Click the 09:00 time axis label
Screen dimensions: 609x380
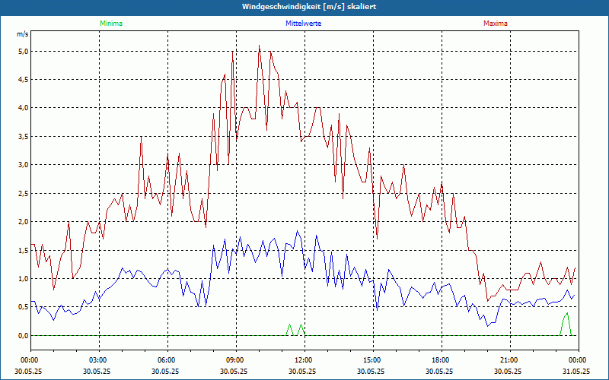[x=236, y=360]
